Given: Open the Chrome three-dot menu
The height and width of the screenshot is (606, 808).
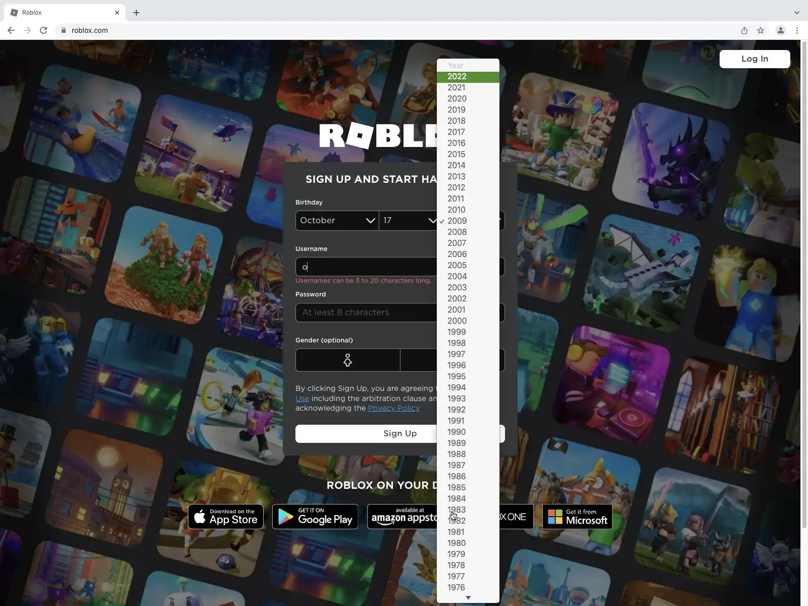Looking at the screenshot, I should tap(797, 30).
